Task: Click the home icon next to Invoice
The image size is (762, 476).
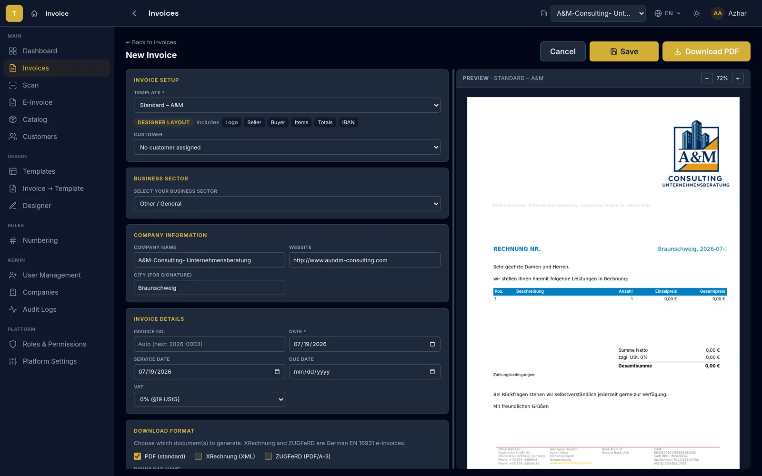Action: tap(34, 13)
